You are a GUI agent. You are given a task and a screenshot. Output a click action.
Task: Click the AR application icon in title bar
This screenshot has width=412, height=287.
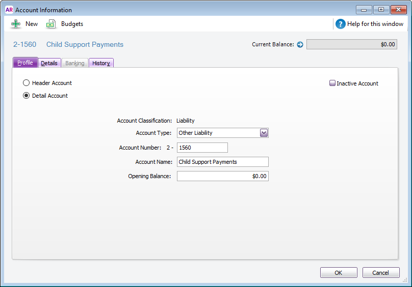[x=9, y=10]
